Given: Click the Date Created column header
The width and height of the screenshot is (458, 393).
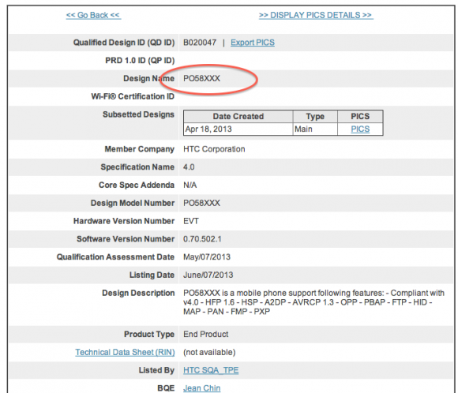Looking at the screenshot, I should click(x=238, y=116).
